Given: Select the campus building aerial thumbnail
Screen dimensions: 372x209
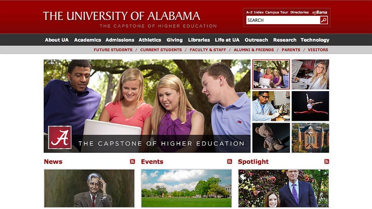Looking at the screenshot, I should pyautogui.click(x=310, y=137).
